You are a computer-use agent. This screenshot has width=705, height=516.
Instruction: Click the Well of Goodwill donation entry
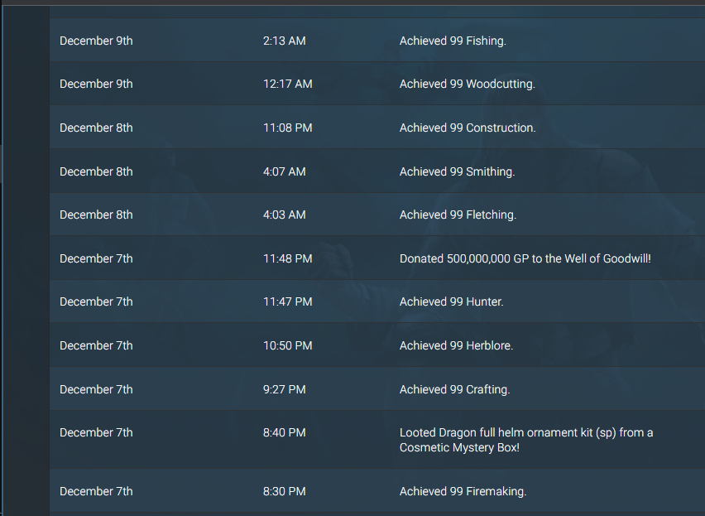click(x=377, y=258)
